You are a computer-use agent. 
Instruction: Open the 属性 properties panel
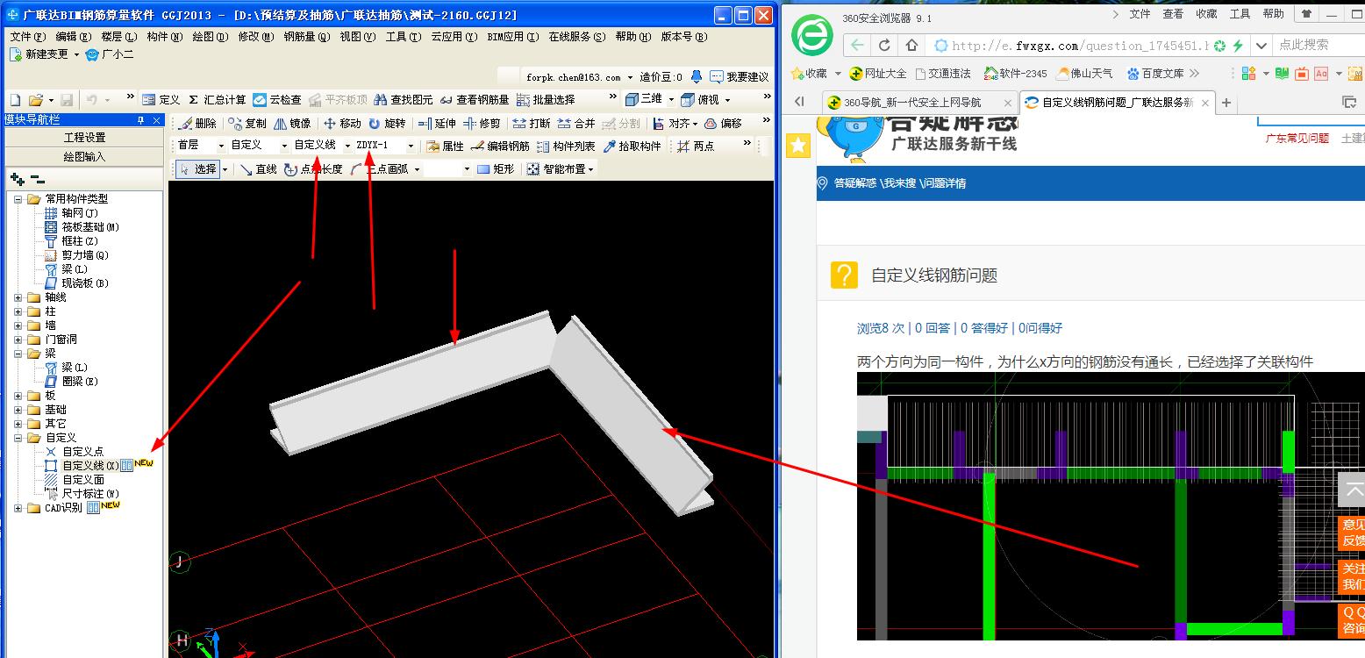(445, 147)
